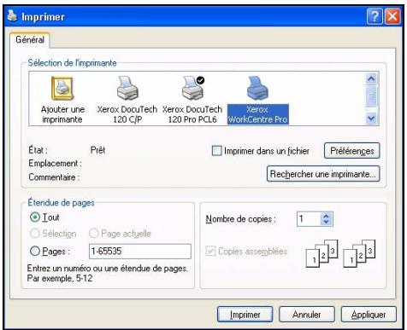Select the Page actuelle radio button

[94, 234]
